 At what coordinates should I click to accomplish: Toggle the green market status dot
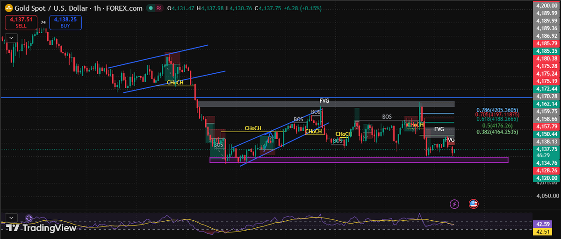pos(150,8)
